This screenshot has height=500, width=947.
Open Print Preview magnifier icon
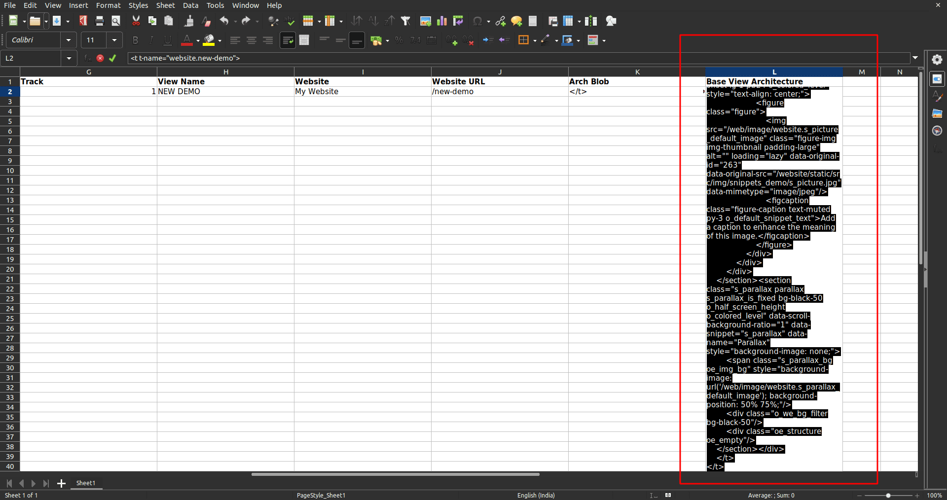116,21
